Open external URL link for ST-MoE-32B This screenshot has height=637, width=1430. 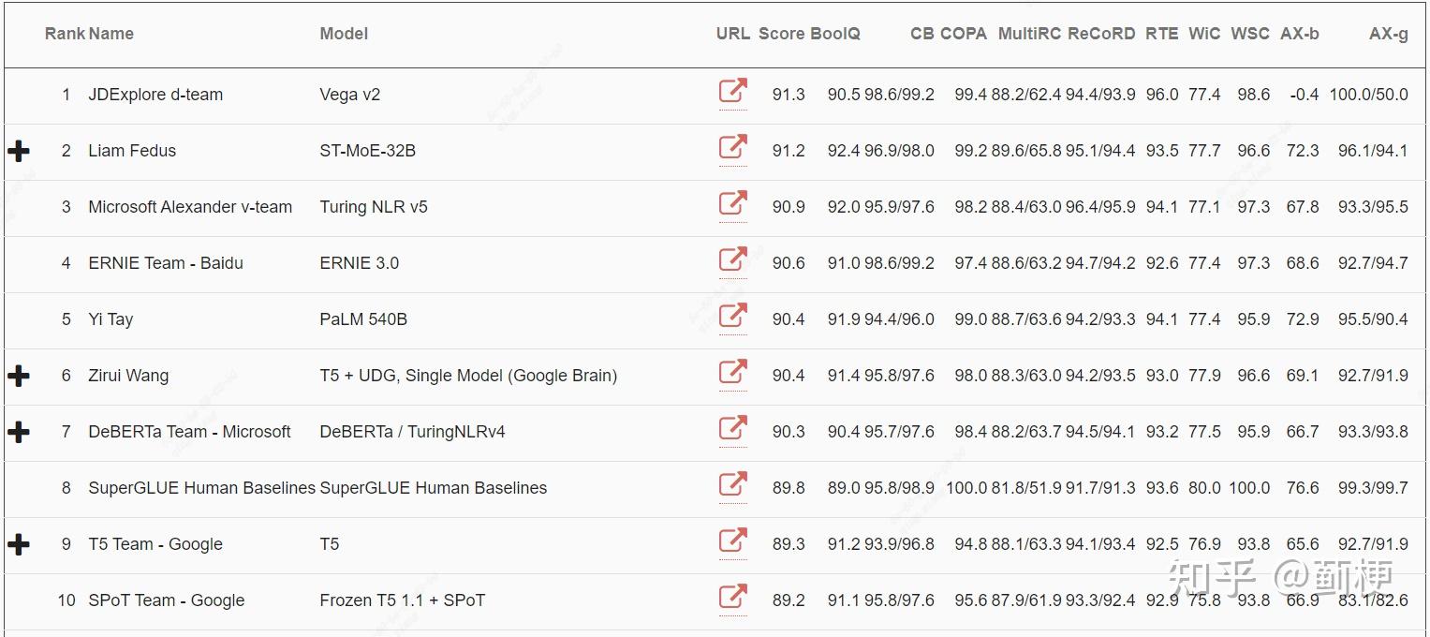[732, 148]
